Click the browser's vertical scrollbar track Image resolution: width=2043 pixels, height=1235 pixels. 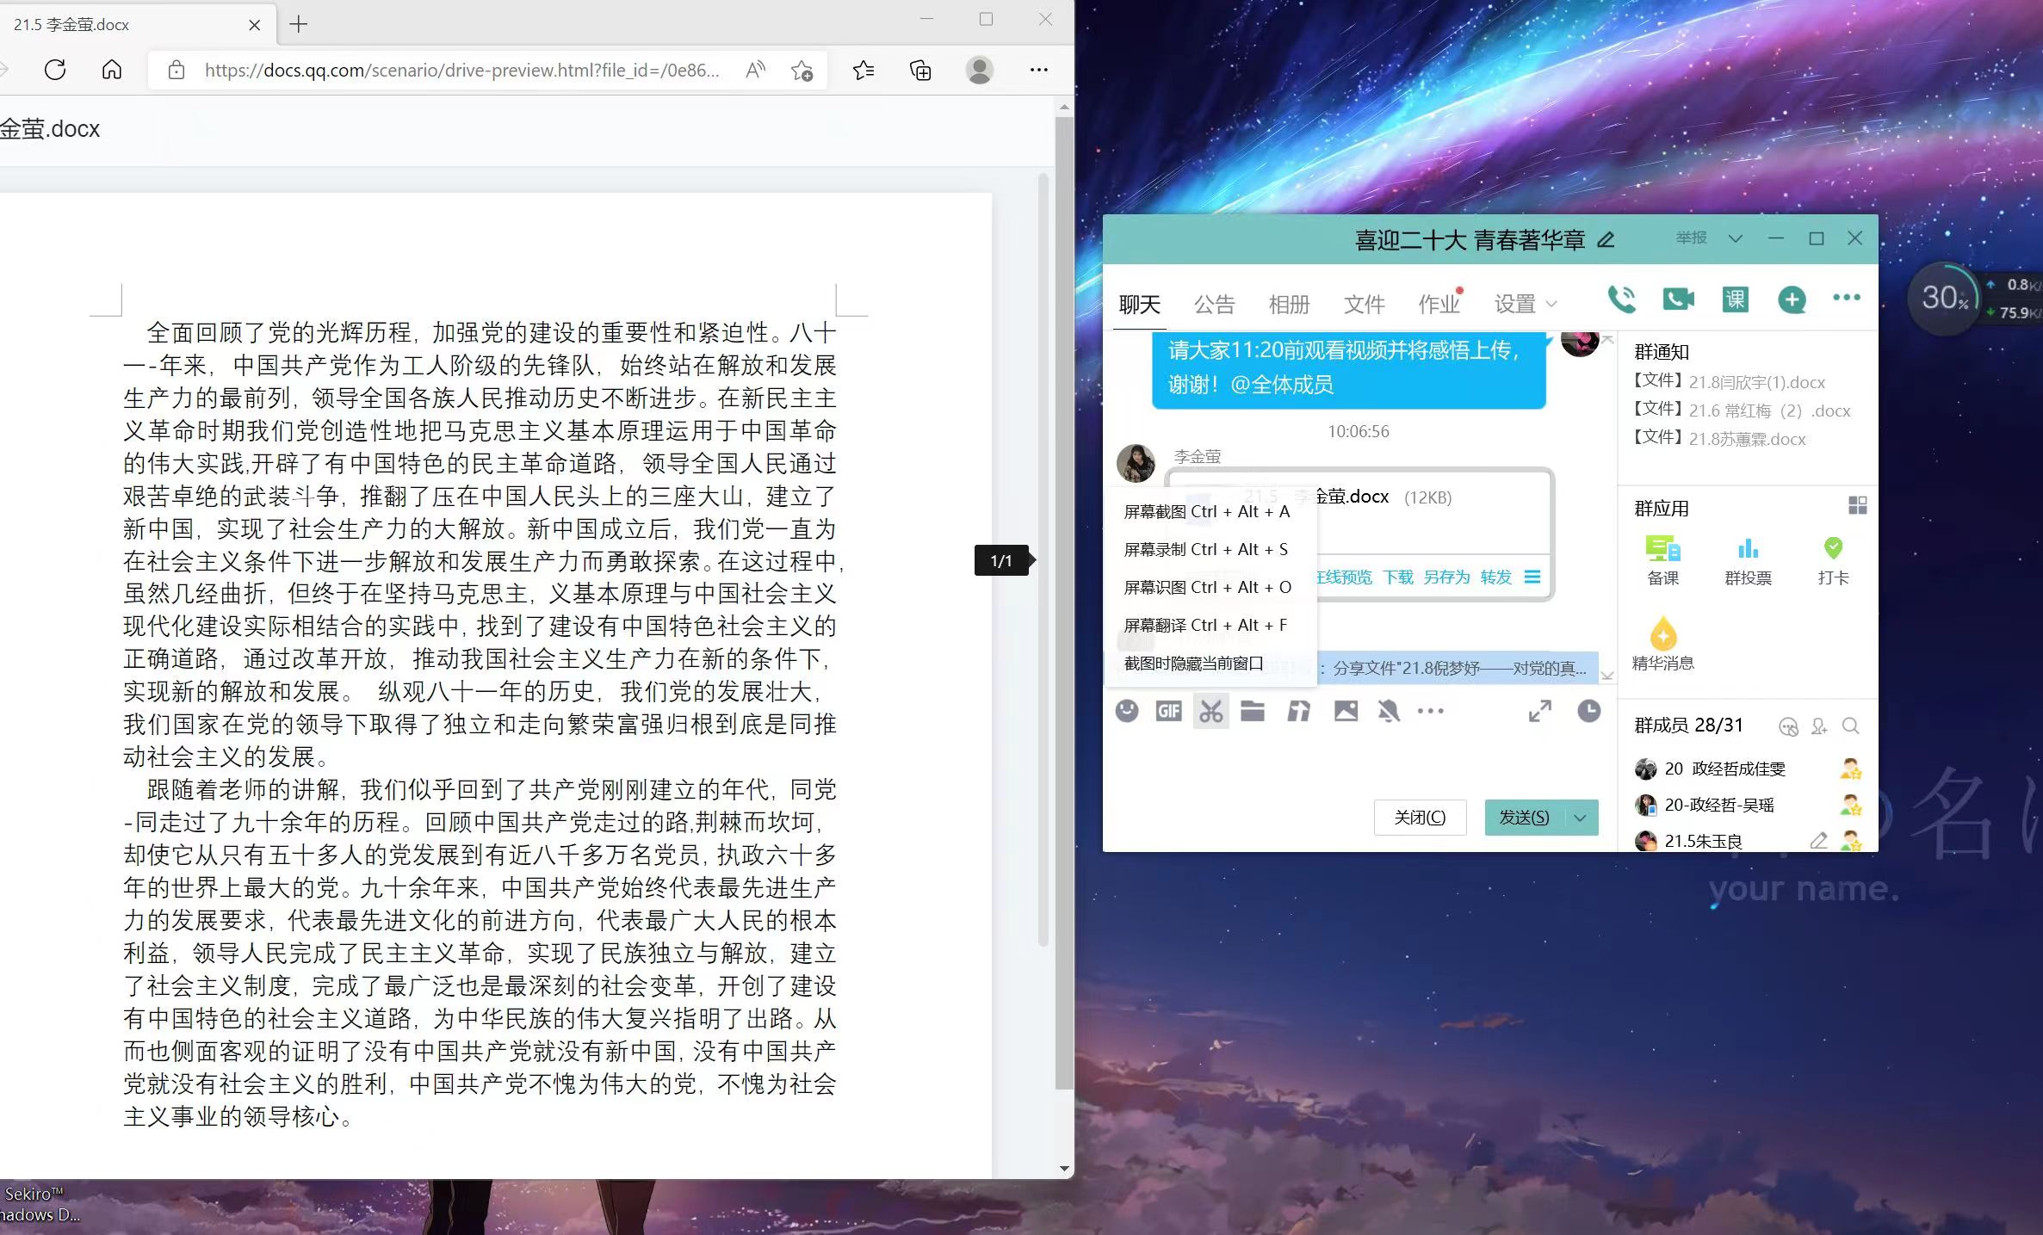[x=1064, y=1119]
